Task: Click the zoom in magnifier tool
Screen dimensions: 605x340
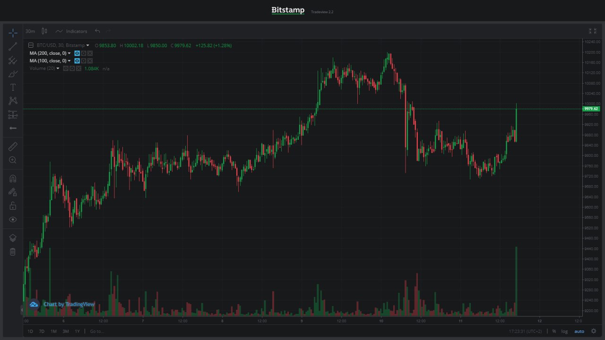Action: click(13, 160)
